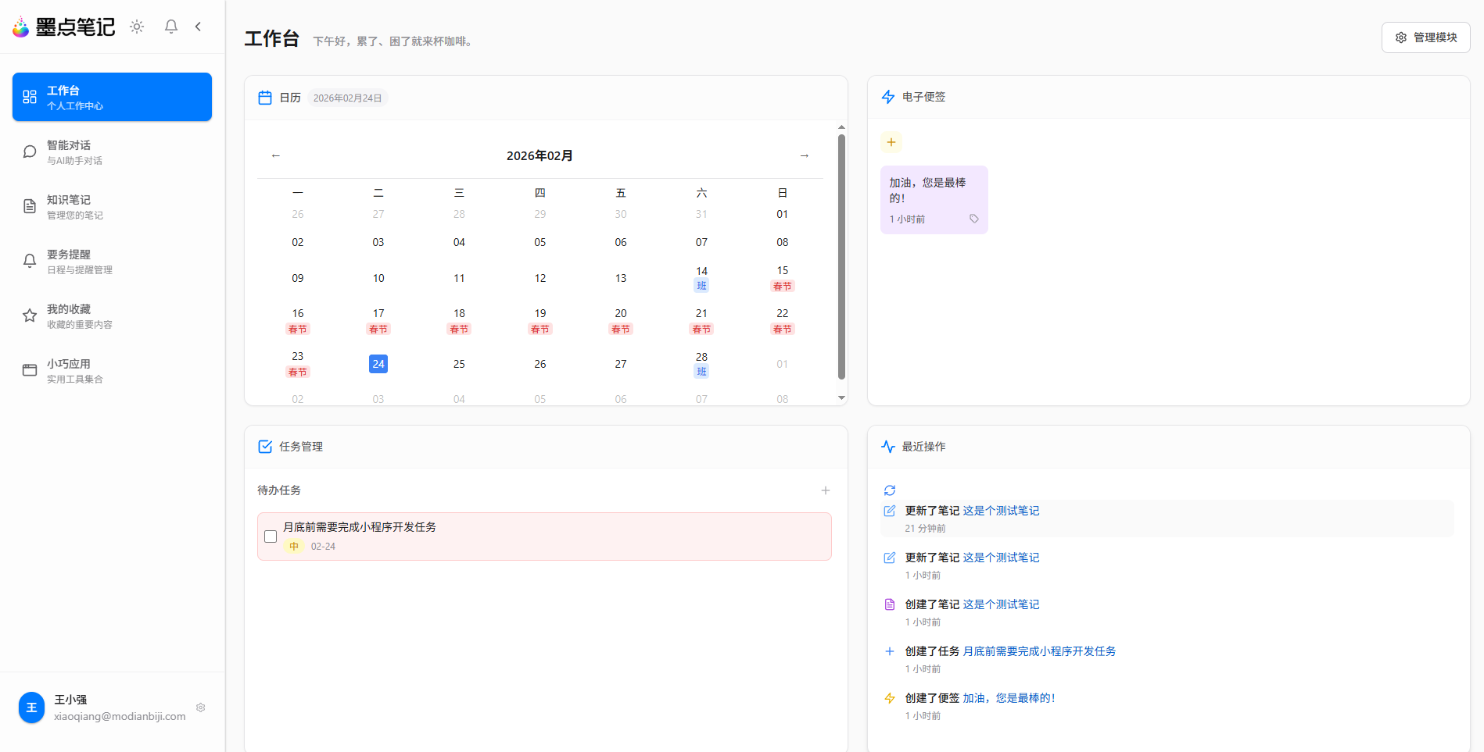Screen dimensions: 1484x752
Task: Go to previous month in calendar
Action: [276, 156]
